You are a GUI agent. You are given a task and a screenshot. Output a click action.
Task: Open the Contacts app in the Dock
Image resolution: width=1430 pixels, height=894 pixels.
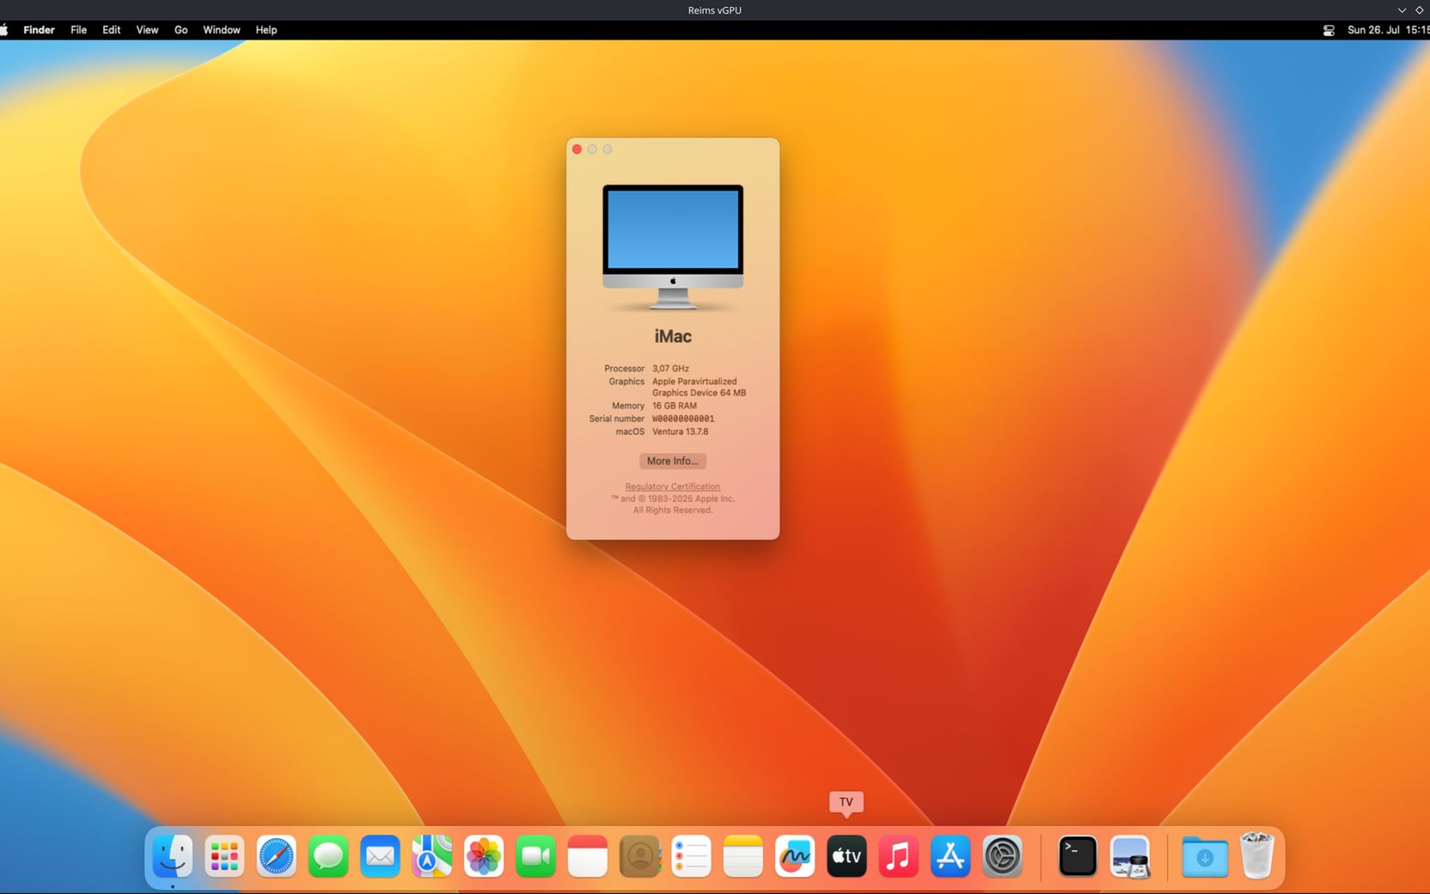click(x=639, y=856)
